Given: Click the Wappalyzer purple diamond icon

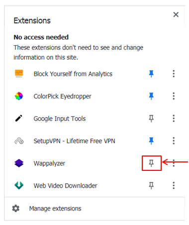Looking at the screenshot, I should [x=19, y=163].
